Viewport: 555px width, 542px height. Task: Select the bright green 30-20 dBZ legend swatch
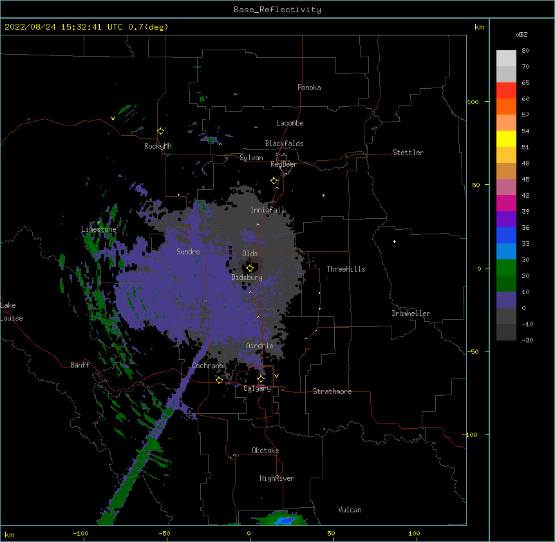(506, 268)
